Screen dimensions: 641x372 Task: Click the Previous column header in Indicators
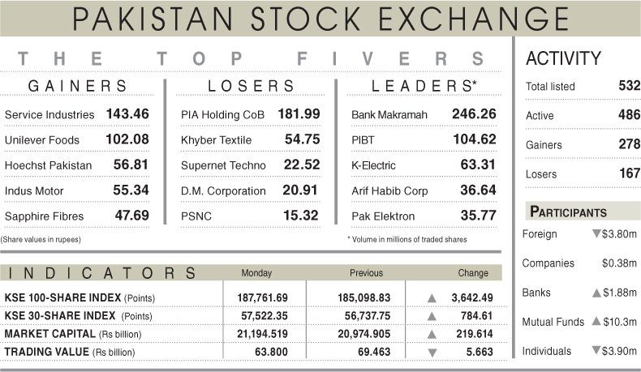tap(366, 273)
